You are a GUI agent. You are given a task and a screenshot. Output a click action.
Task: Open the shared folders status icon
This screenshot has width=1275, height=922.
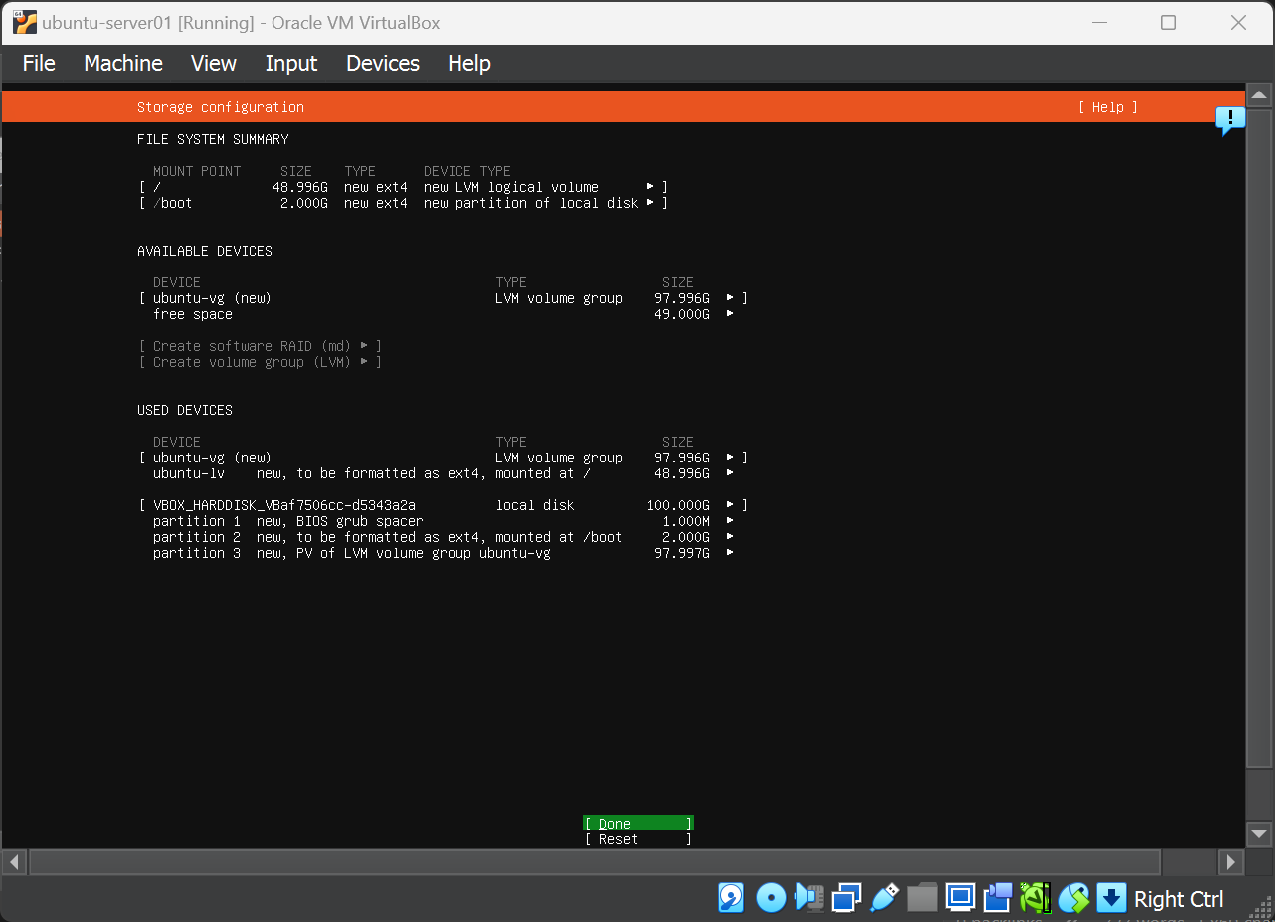922,898
